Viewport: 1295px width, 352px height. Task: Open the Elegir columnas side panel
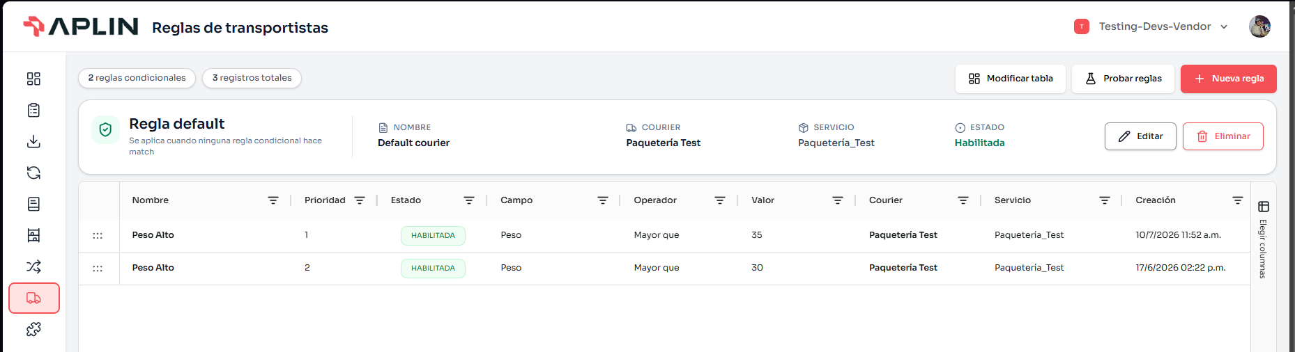1263,240
